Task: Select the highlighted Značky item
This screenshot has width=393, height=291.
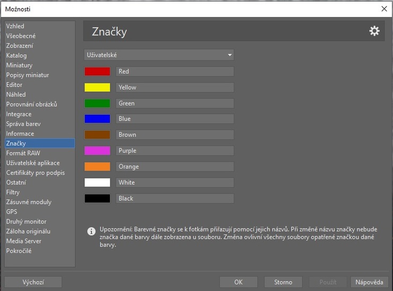Action: point(40,143)
